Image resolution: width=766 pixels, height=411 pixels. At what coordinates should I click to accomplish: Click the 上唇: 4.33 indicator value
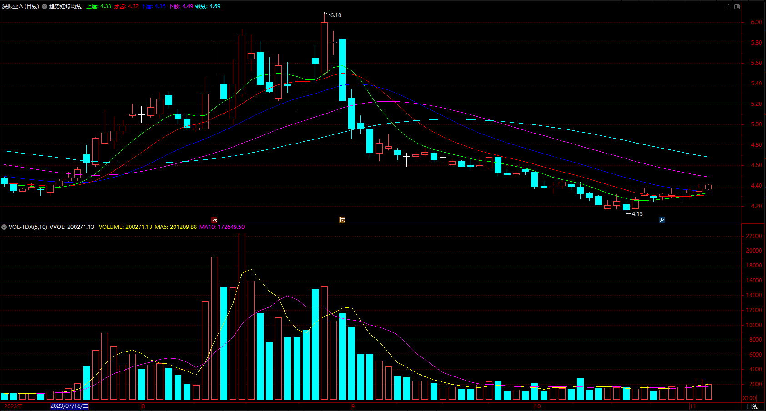(99, 6)
